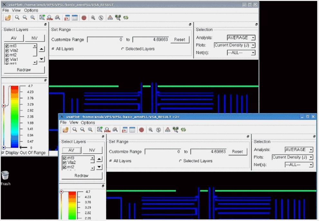Viewport: 319px width, 221px height.
Task: Open the Analysis AVERAGE dropdown in the front window
Action: (x=299, y=150)
